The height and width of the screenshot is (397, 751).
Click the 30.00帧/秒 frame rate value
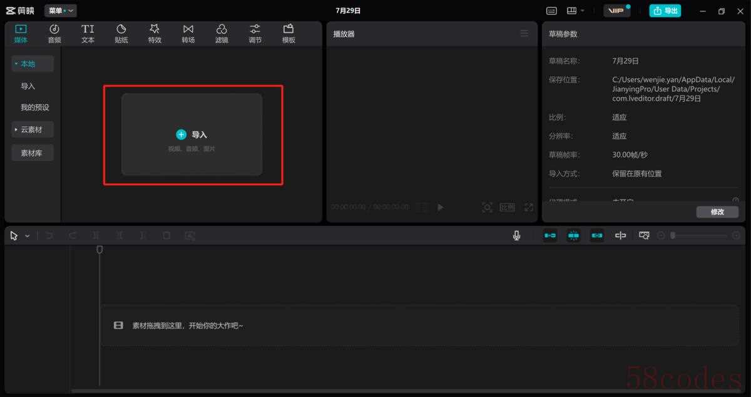coord(630,155)
